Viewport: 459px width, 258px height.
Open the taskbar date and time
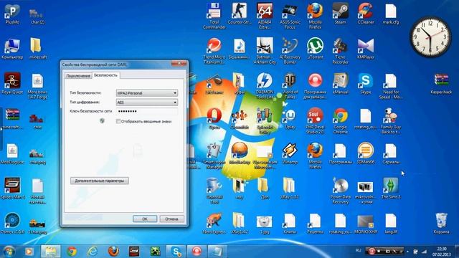click(442, 252)
